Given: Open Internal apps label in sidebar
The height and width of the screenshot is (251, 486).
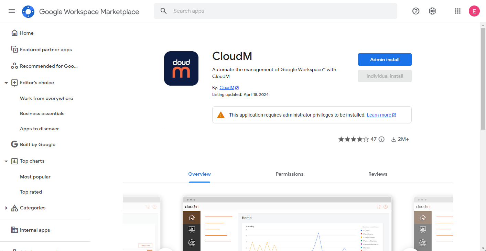Looking at the screenshot, I should pyautogui.click(x=35, y=230).
